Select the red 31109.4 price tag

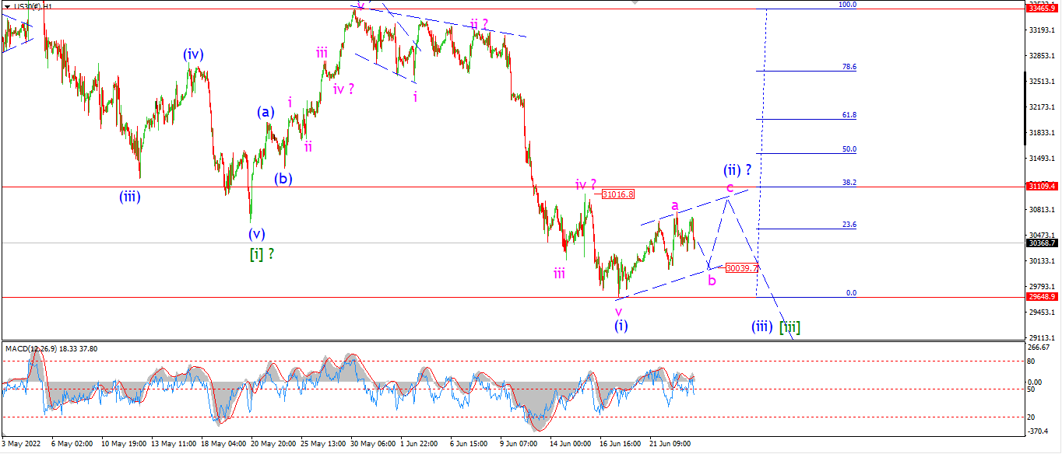click(1042, 187)
